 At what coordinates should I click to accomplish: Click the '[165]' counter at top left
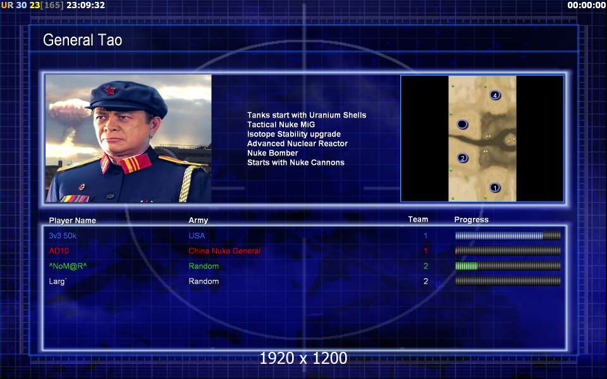(52, 6)
